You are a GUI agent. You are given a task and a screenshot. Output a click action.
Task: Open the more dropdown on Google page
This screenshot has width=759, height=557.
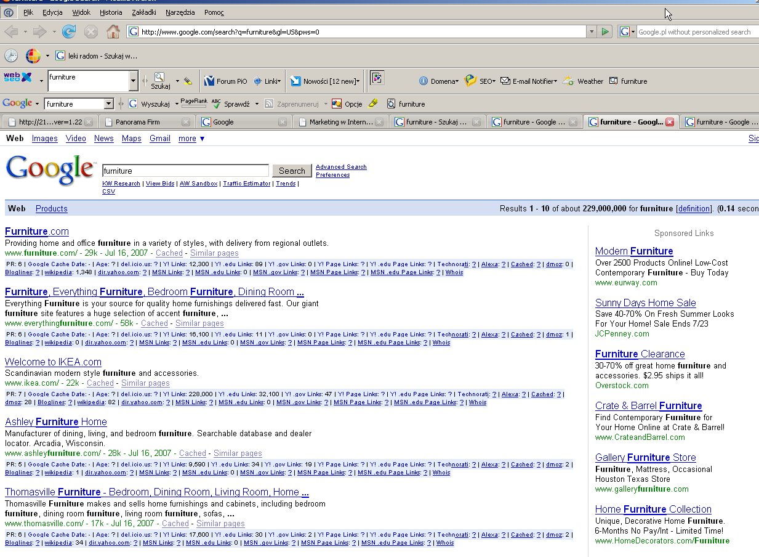[x=191, y=139]
